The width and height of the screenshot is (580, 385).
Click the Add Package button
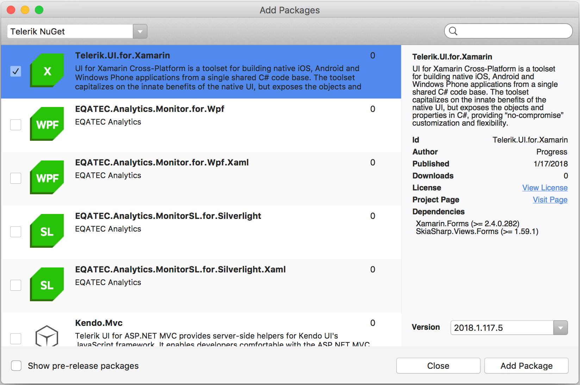(x=526, y=366)
